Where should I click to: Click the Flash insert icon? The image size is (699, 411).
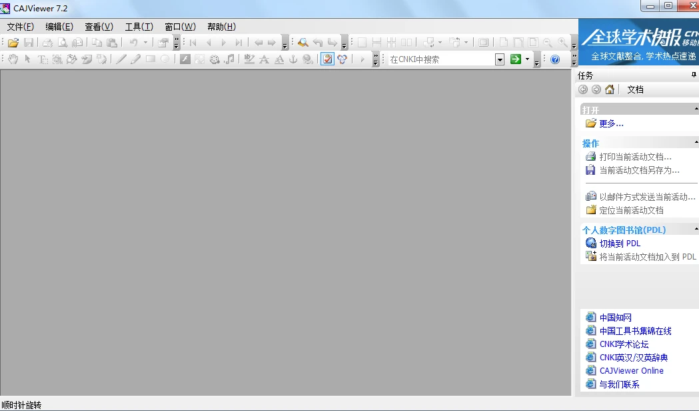(185, 59)
